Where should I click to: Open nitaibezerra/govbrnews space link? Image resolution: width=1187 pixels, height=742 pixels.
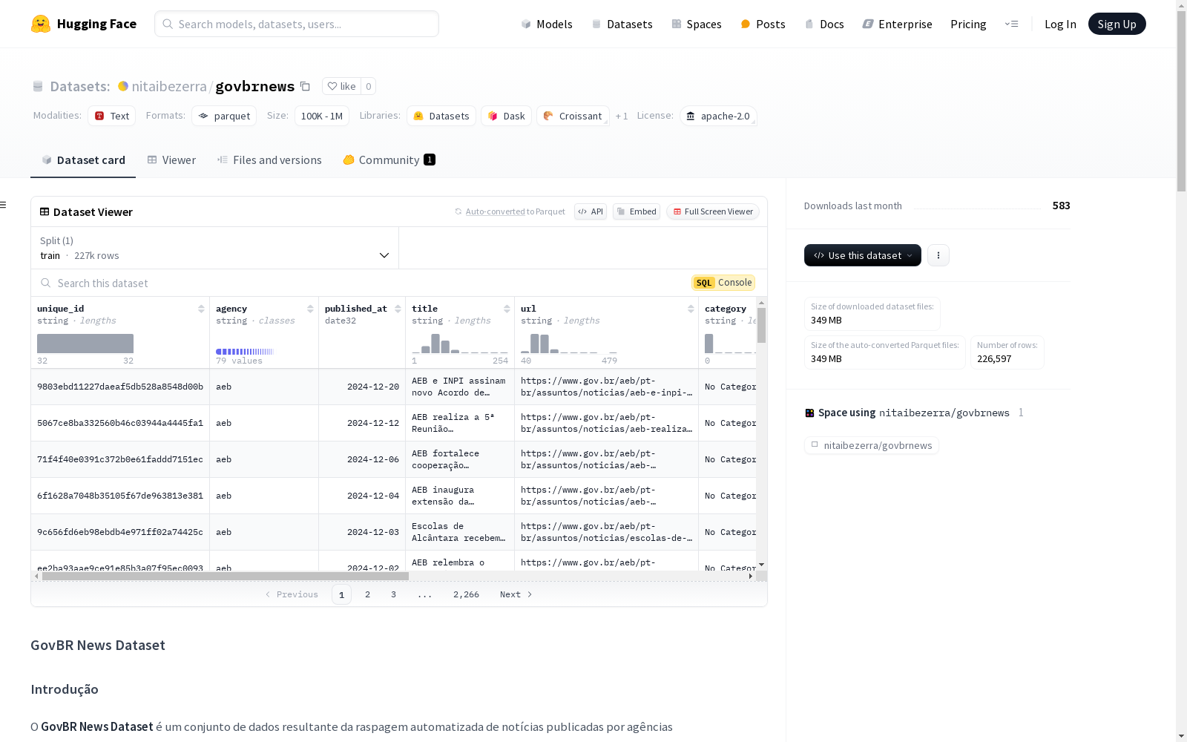(x=872, y=445)
